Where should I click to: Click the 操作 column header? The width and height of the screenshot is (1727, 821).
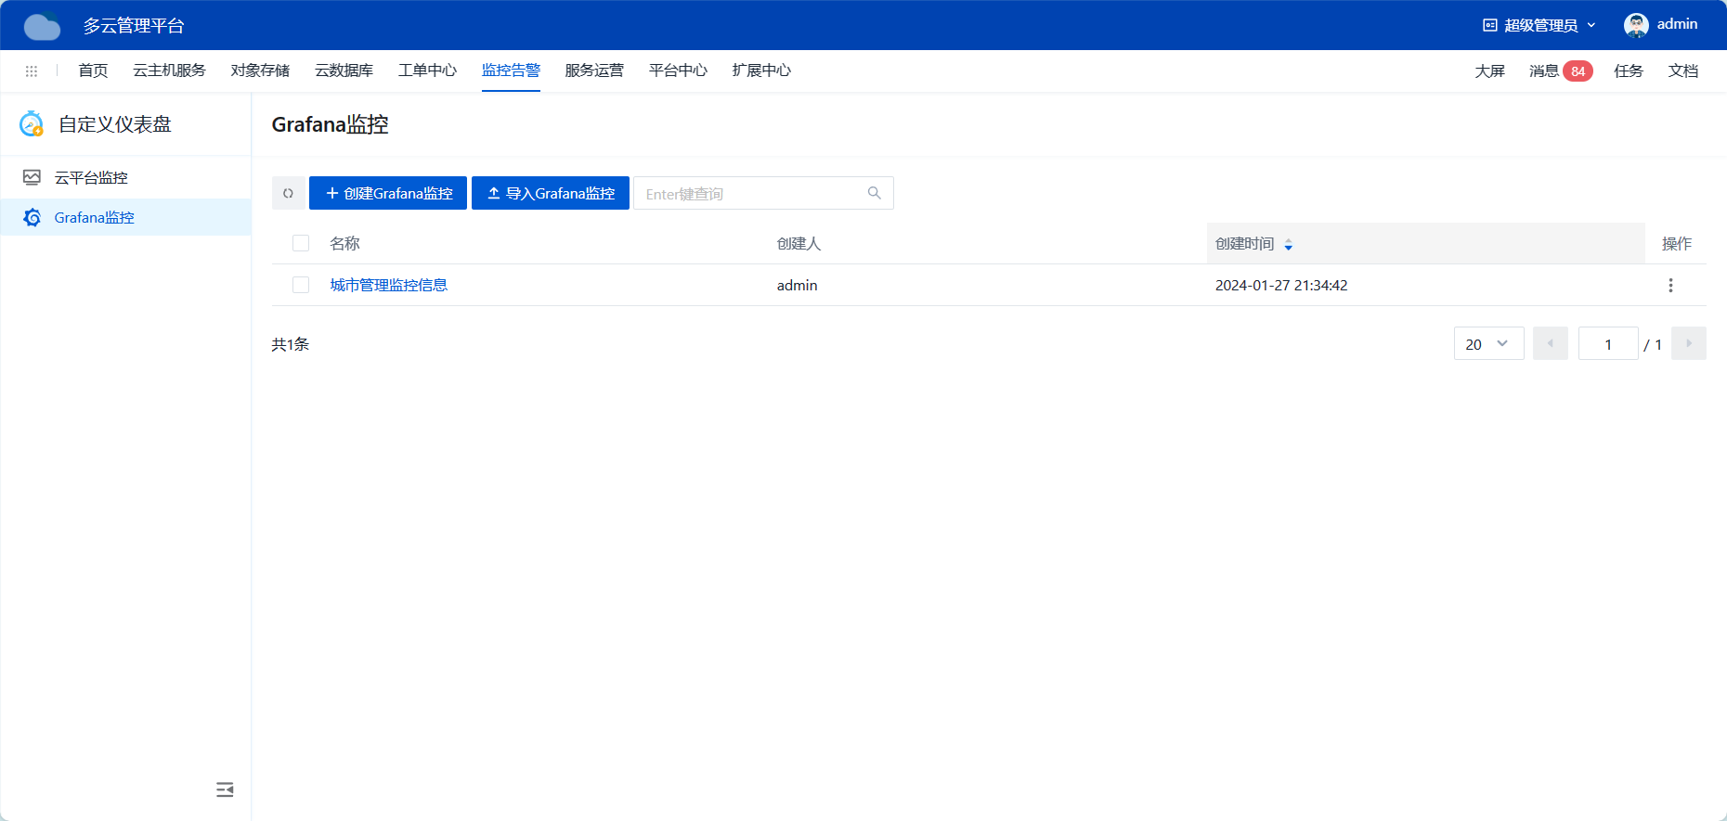[1676, 243]
